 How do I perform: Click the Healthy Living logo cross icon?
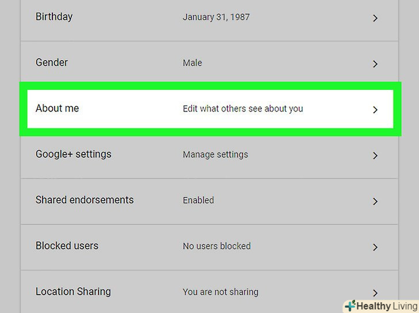(x=350, y=306)
